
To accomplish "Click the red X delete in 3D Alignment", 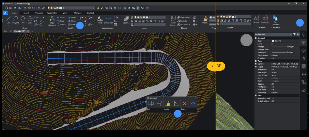I will tap(185, 103).
